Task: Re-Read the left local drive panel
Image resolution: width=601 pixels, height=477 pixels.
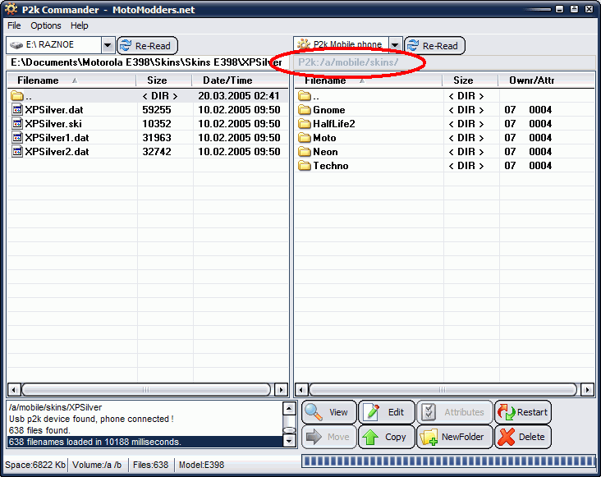Action: tap(147, 46)
